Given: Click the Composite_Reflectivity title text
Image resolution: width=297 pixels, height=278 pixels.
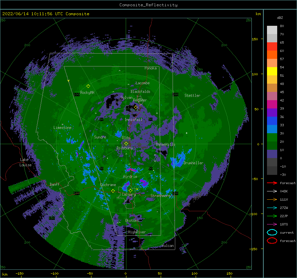Looking at the screenshot, I should pos(148,5).
